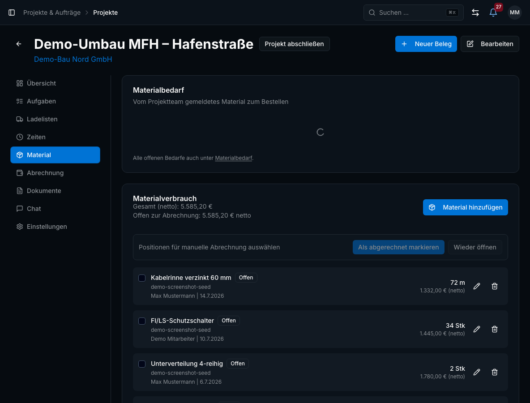
Task: Click the Demo-Umbau MFH – Hafenstraße title
Action: [144, 44]
